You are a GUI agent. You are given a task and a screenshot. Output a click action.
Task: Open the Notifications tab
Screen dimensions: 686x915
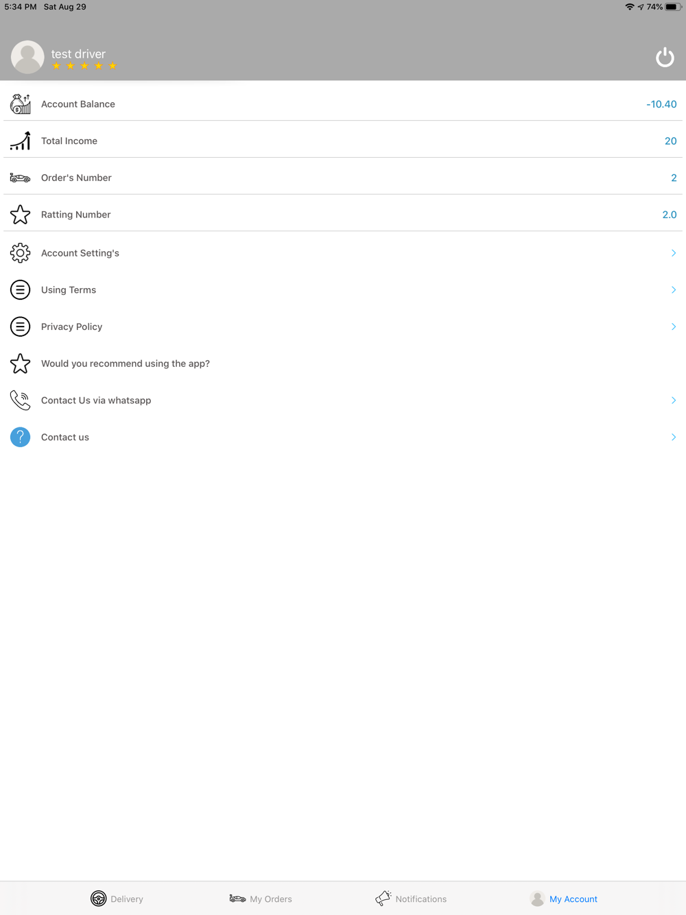point(410,899)
